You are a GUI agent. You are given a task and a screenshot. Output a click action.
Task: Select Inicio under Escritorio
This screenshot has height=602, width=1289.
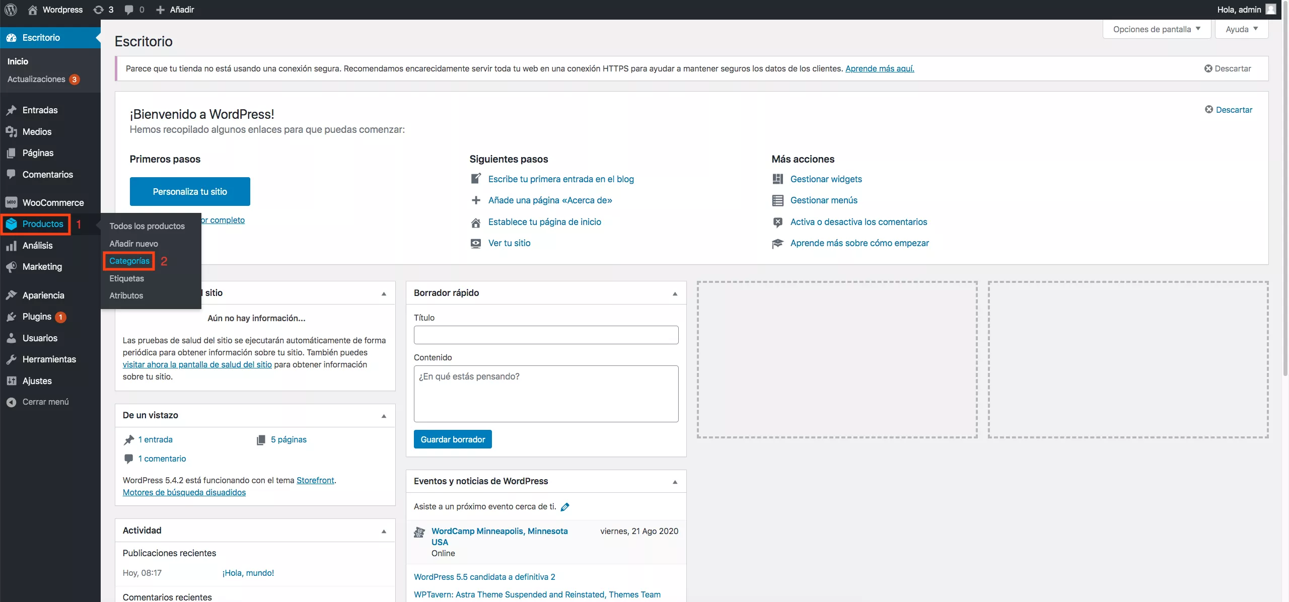coord(18,61)
